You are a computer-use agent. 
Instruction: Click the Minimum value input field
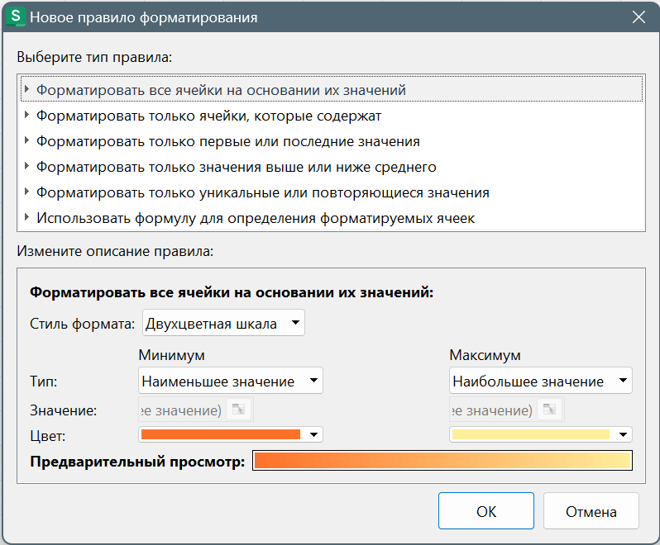point(180,410)
